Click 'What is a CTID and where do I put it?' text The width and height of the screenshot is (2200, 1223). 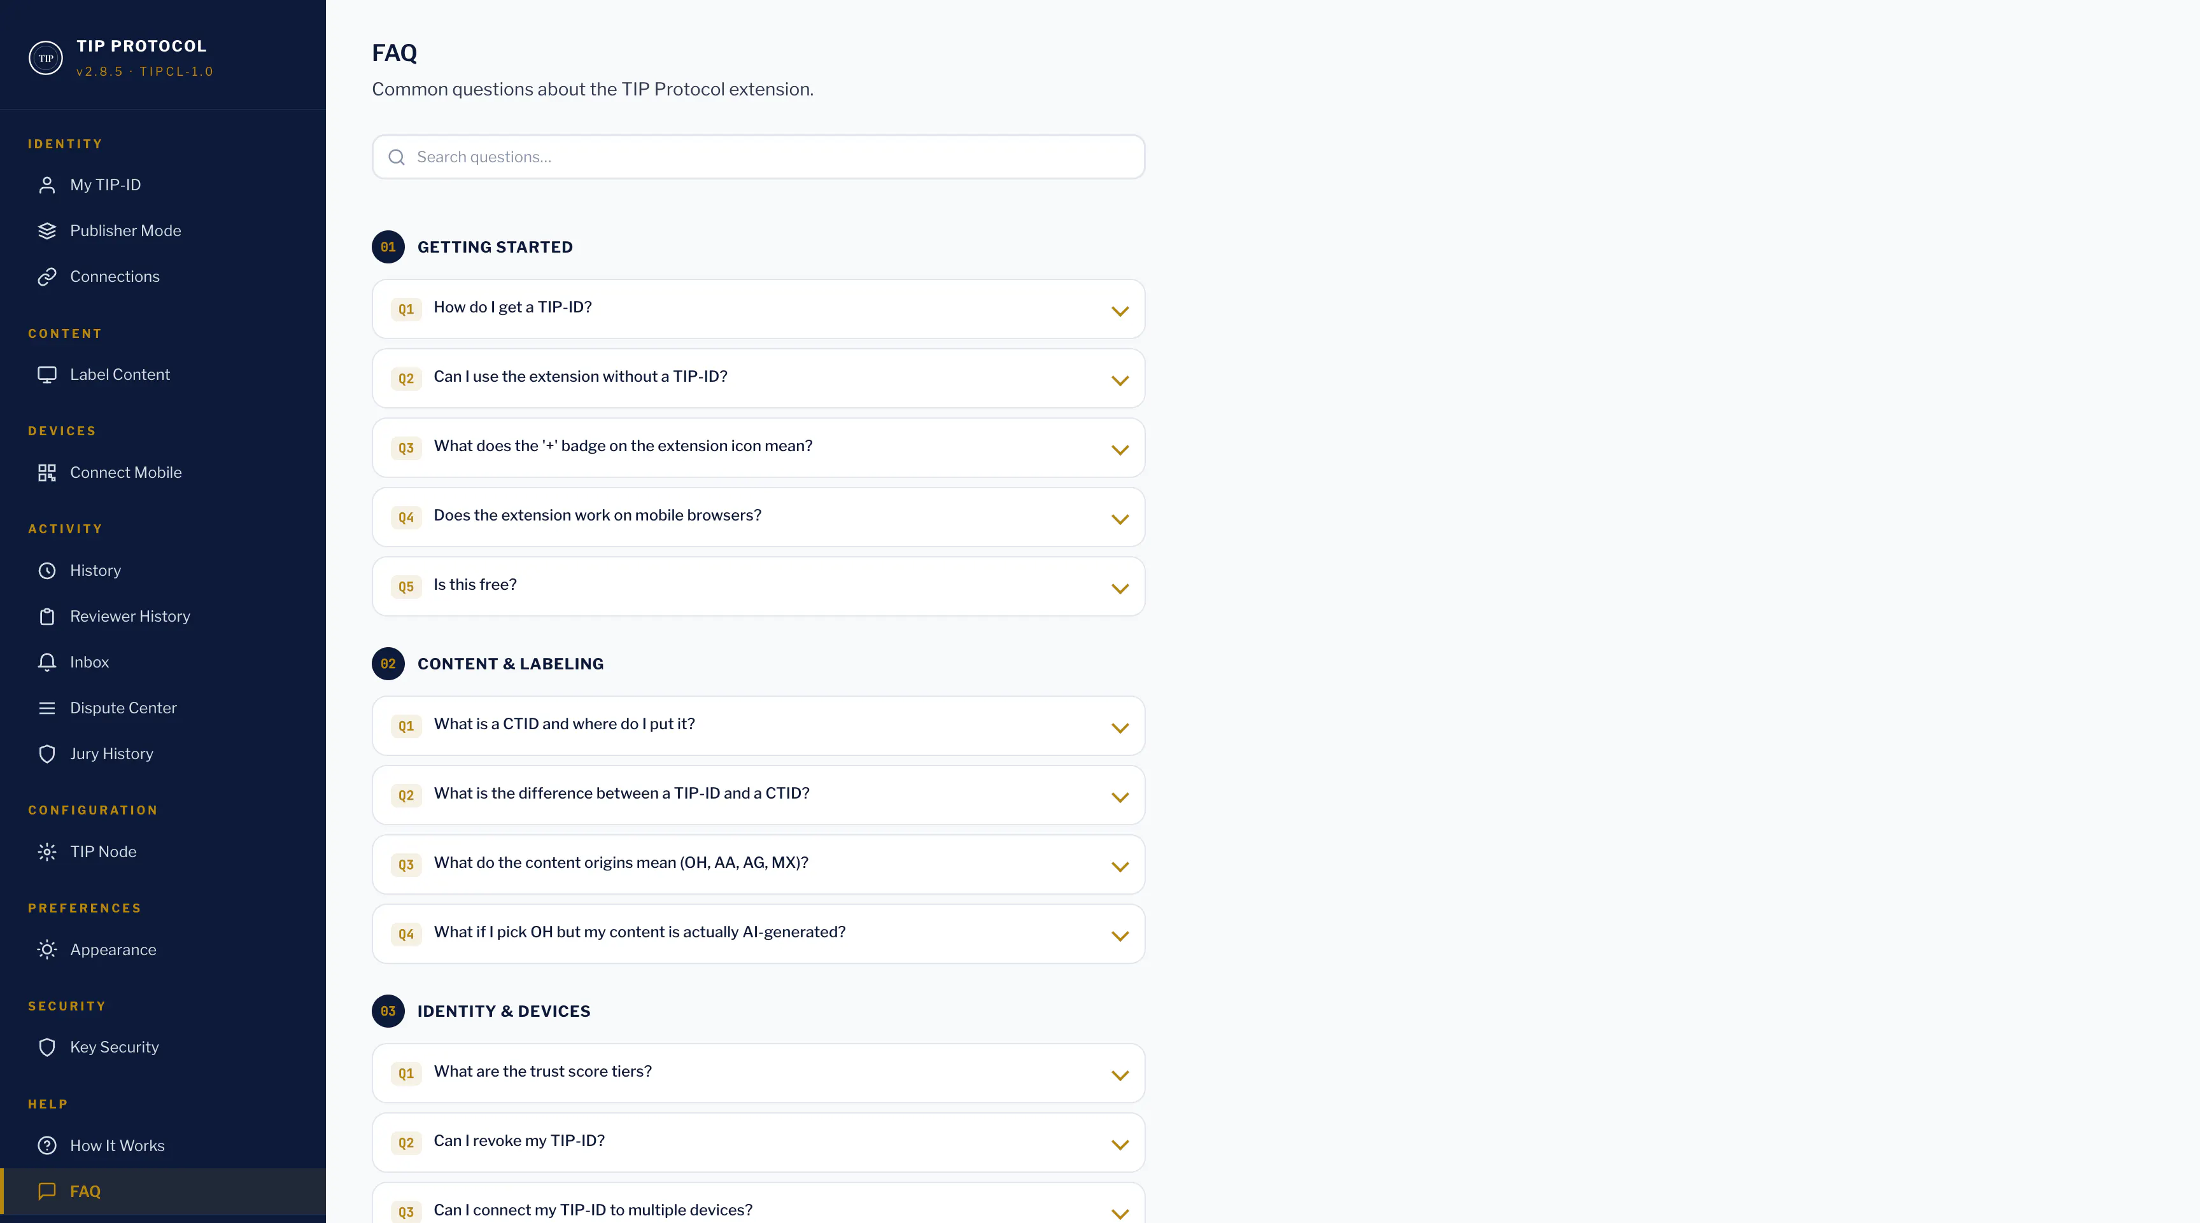(565, 725)
